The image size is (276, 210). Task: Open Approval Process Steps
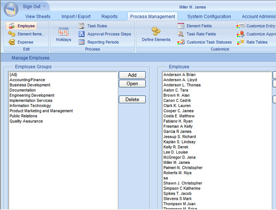click(82, 34)
